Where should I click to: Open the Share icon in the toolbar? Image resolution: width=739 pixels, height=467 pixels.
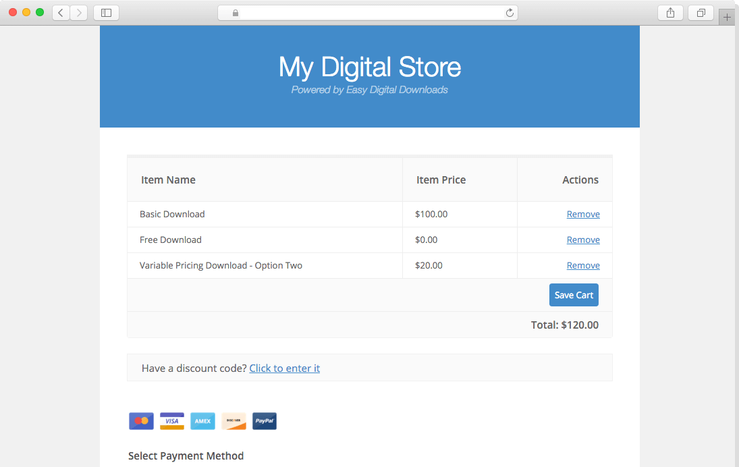tap(670, 13)
